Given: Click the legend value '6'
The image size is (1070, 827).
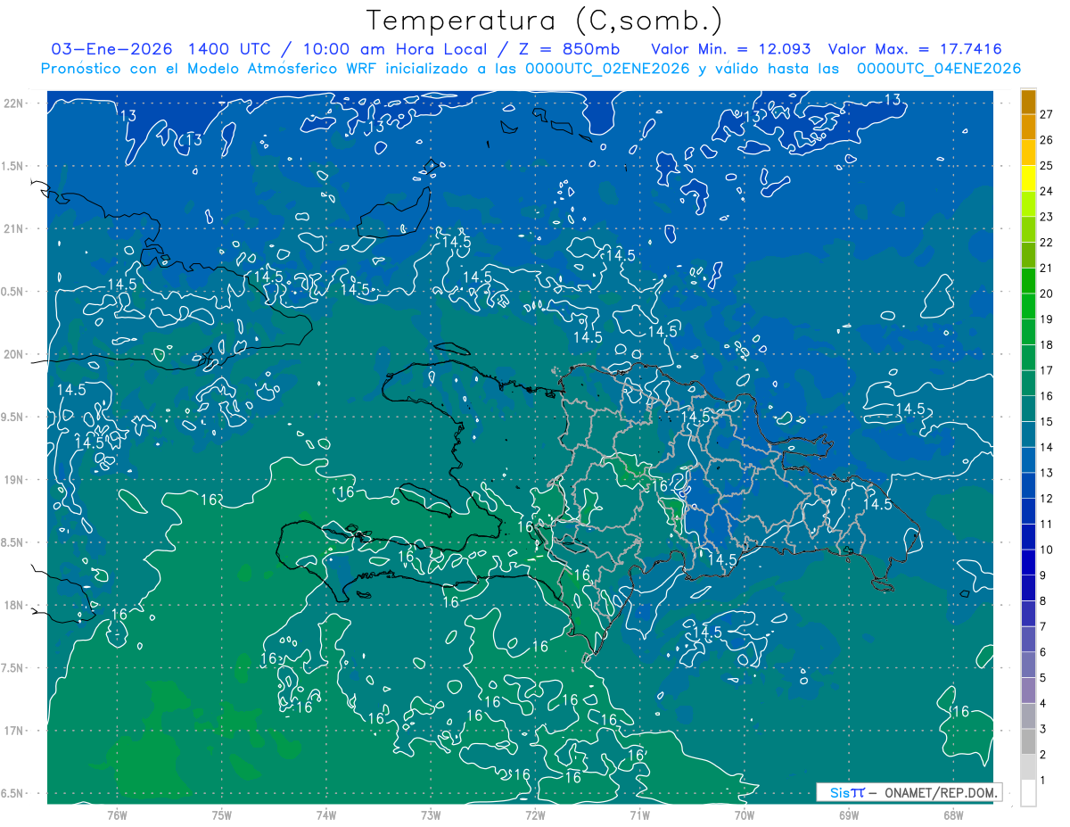Looking at the screenshot, I should coord(1042,652).
